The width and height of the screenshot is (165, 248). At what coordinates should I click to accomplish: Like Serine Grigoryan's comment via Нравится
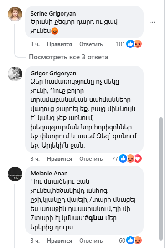tap(59, 44)
